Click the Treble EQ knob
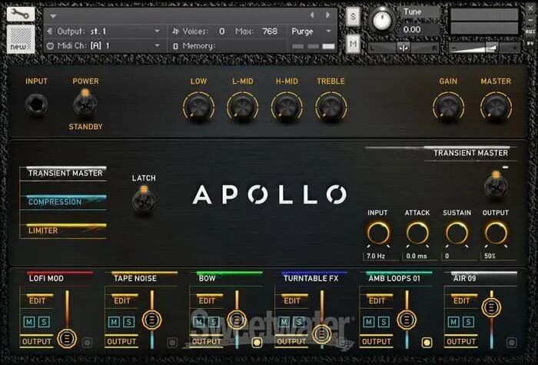The width and height of the screenshot is (538, 365). coord(330,107)
